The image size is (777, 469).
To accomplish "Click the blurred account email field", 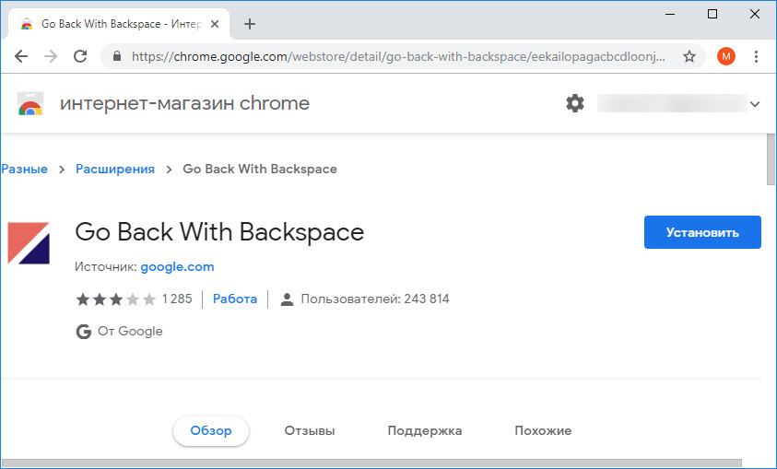I will (672, 103).
